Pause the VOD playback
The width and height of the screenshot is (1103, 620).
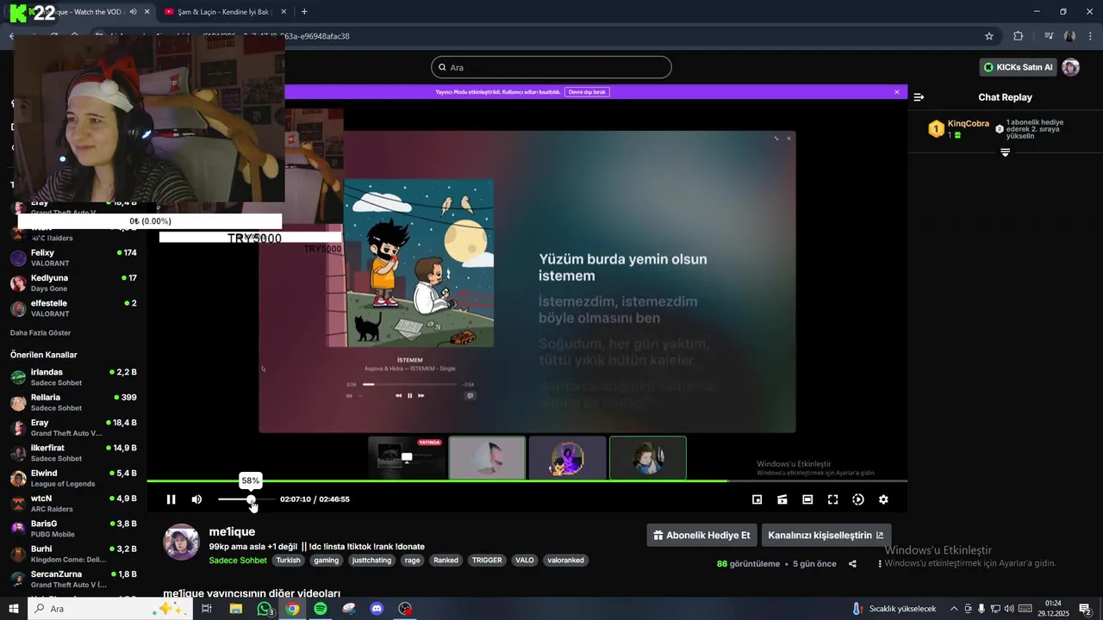(171, 499)
